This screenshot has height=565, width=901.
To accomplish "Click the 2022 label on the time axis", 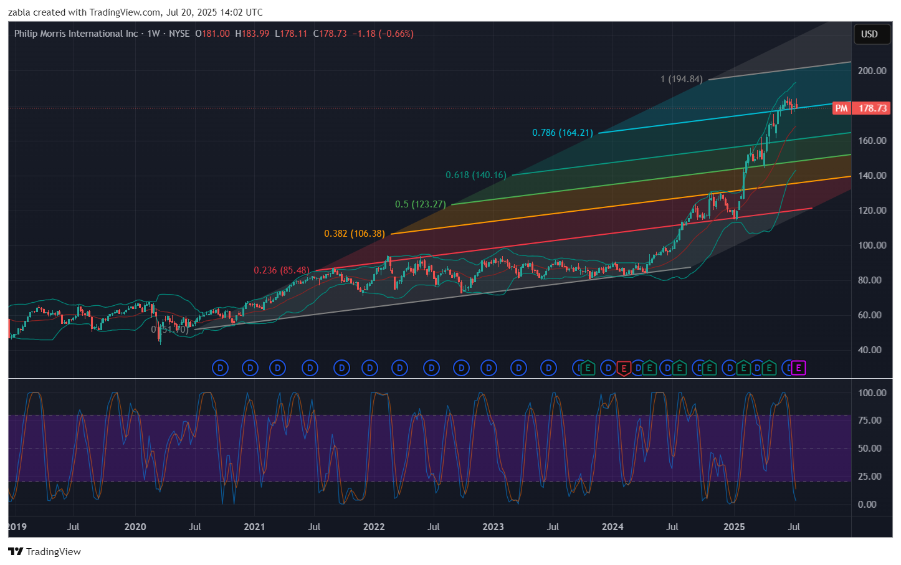I will click(374, 527).
